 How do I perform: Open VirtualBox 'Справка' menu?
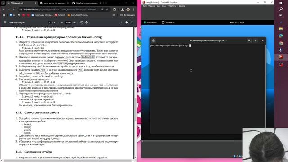(x=182, y=6)
